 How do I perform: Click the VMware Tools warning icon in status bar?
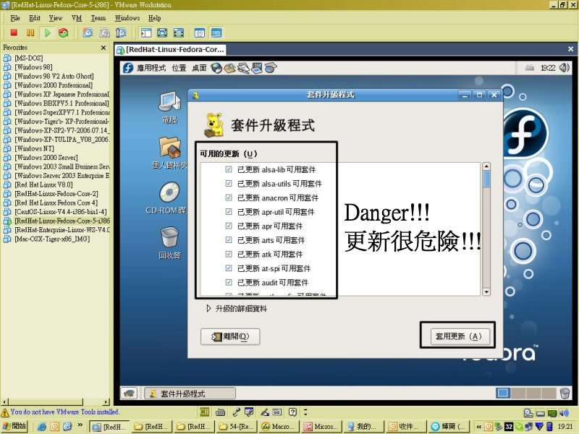tap(5, 412)
